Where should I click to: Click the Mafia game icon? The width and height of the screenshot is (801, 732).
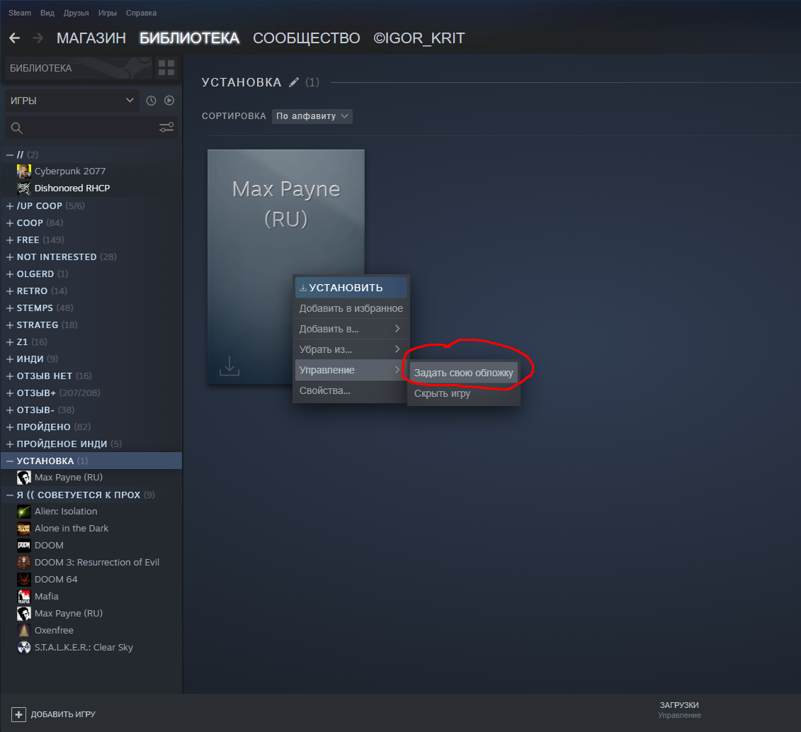click(x=23, y=597)
